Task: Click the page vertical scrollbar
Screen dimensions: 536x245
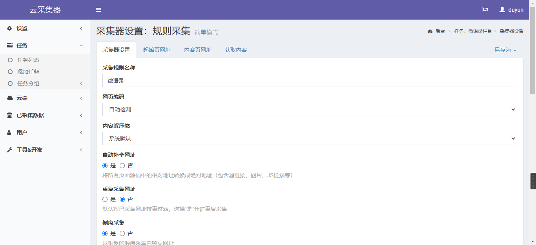Action: click(532, 51)
